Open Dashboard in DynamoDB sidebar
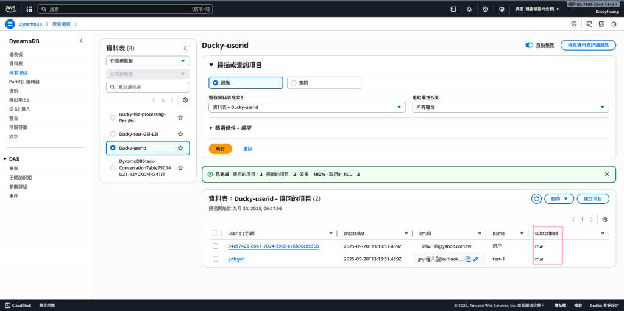 coord(16,55)
